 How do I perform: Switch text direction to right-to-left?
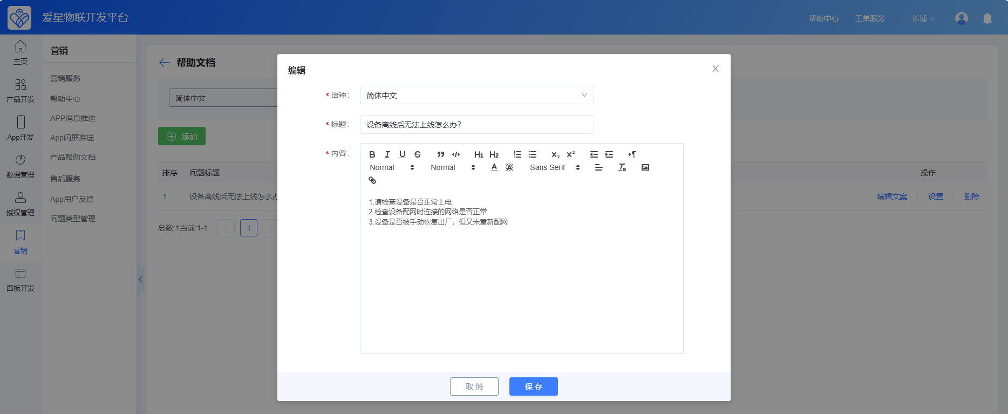632,154
